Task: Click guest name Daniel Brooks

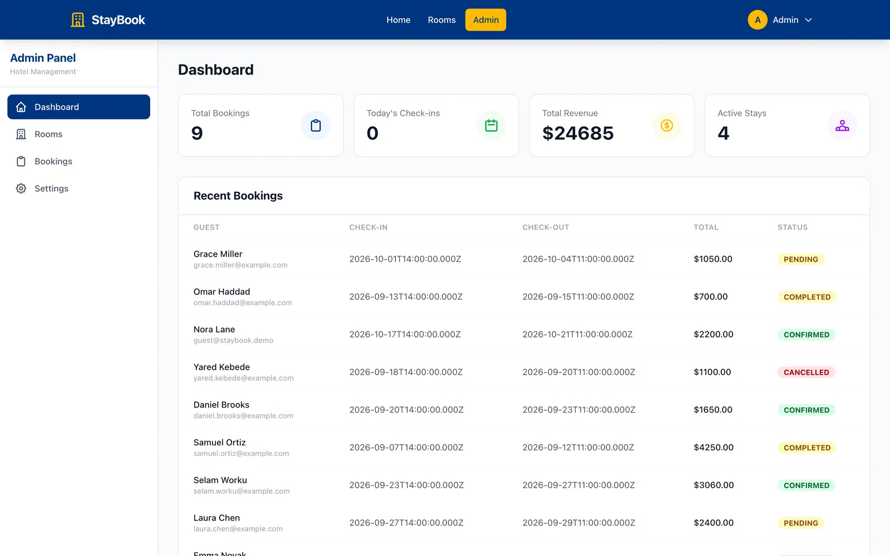Action: point(221,405)
